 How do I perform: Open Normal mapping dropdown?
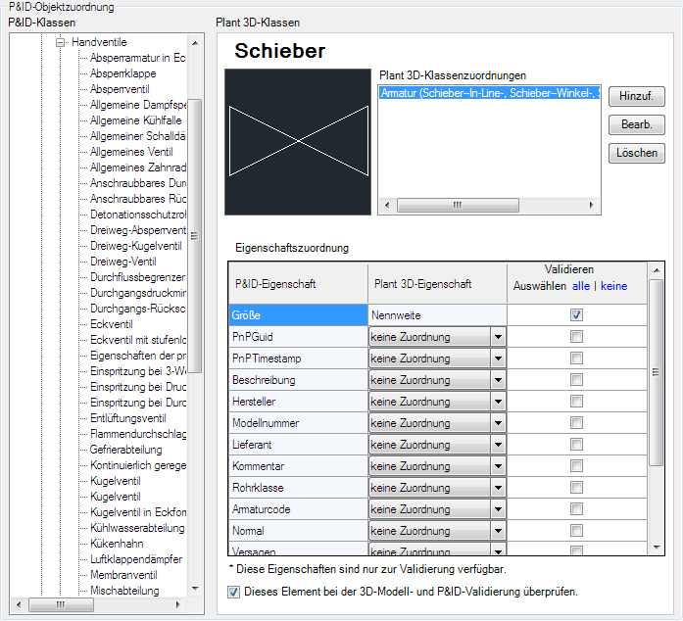(x=498, y=531)
